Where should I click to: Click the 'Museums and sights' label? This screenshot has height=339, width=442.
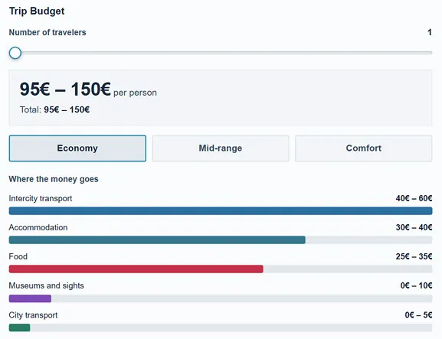pos(46,285)
